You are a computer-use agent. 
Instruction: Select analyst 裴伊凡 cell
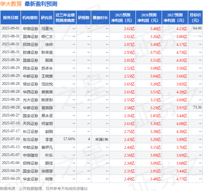[x=47, y=147]
